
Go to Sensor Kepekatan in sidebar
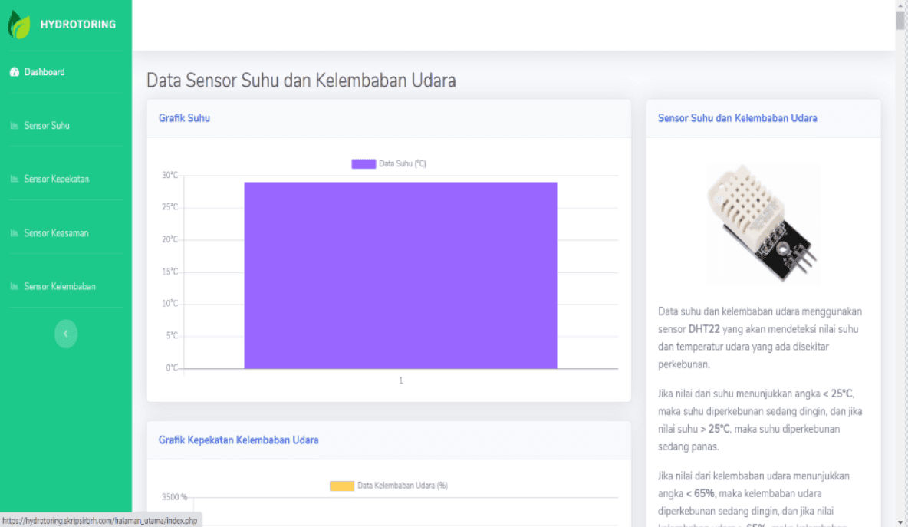pyautogui.click(x=66, y=179)
